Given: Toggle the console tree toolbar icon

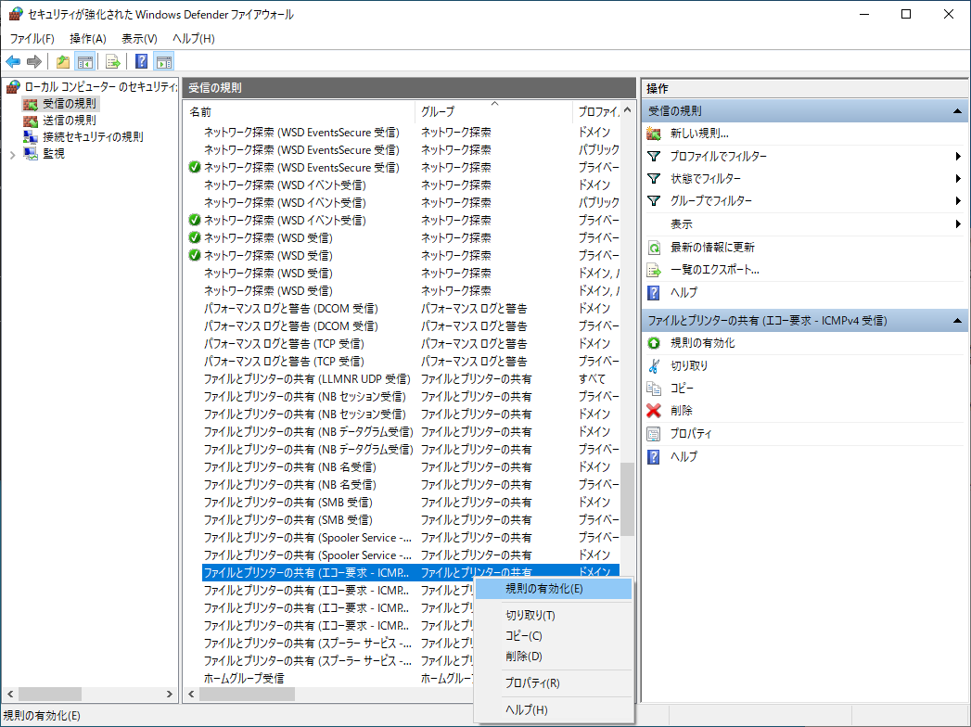Looking at the screenshot, I should coord(84,61).
